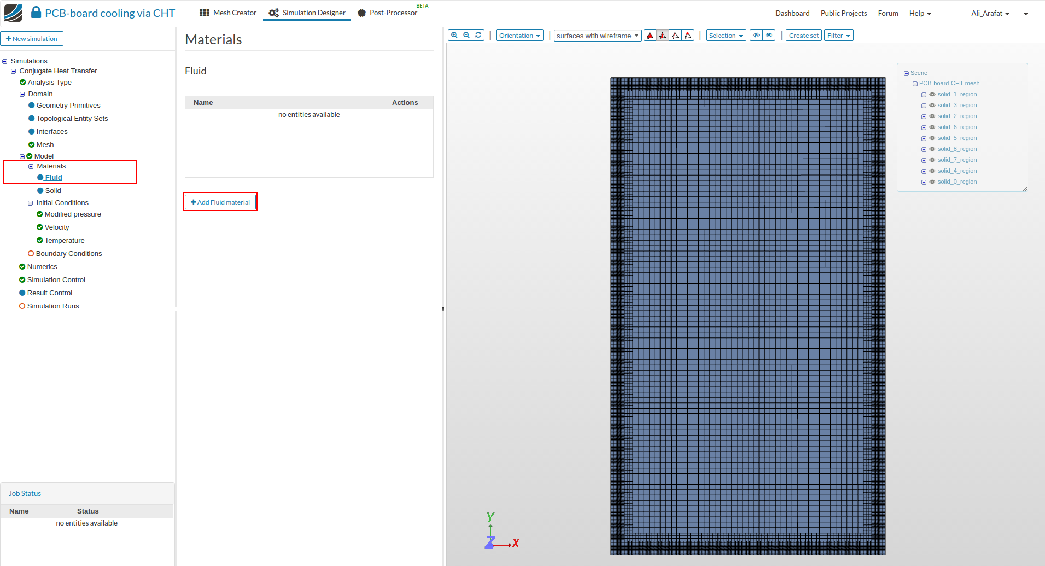Click the Mesh green check icon
This screenshot has width=1045, height=566.
pyautogui.click(x=32, y=145)
